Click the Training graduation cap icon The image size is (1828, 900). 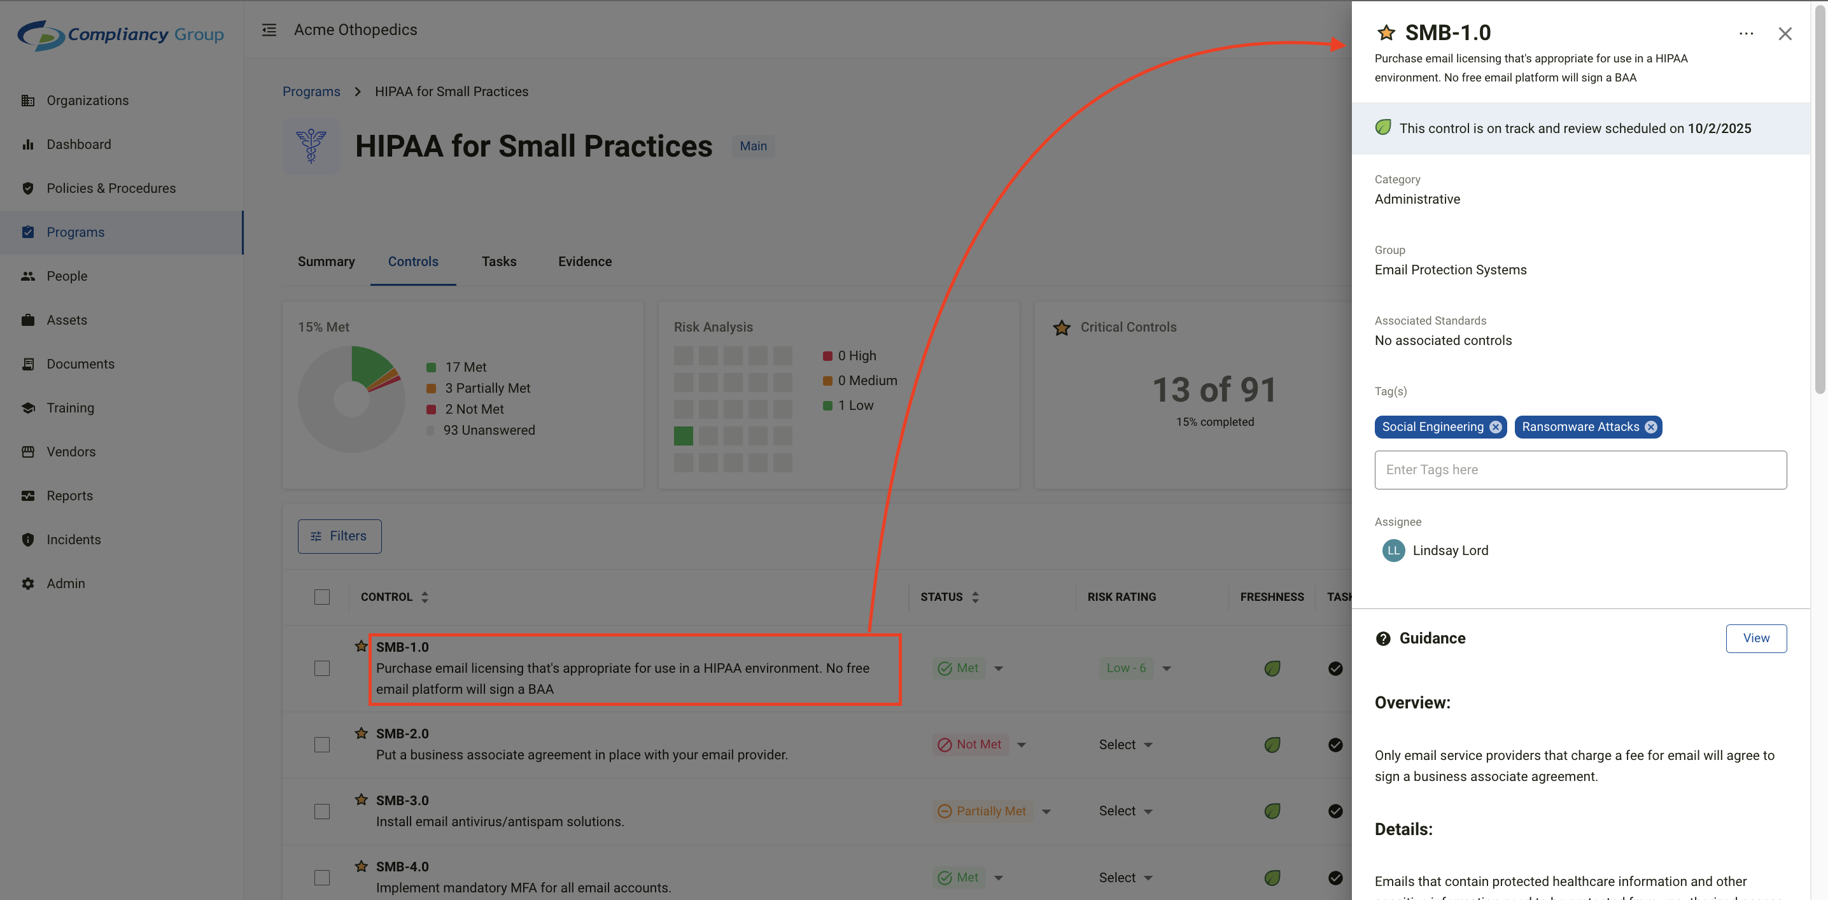[27, 407]
